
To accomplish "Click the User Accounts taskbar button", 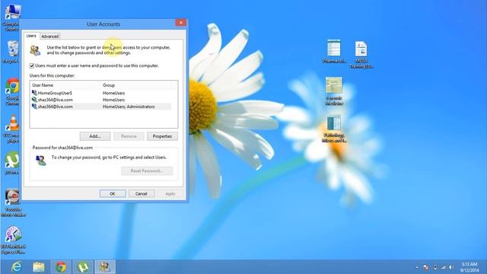I will click(105, 267).
